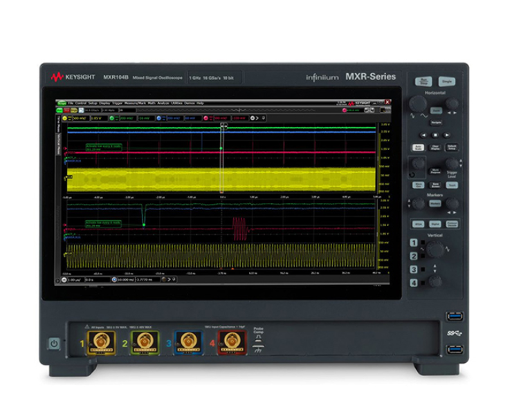Screen dimensions: 512x403
Task: Expand more channels arrow next to plus icon
Action: pyautogui.click(x=257, y=118)
